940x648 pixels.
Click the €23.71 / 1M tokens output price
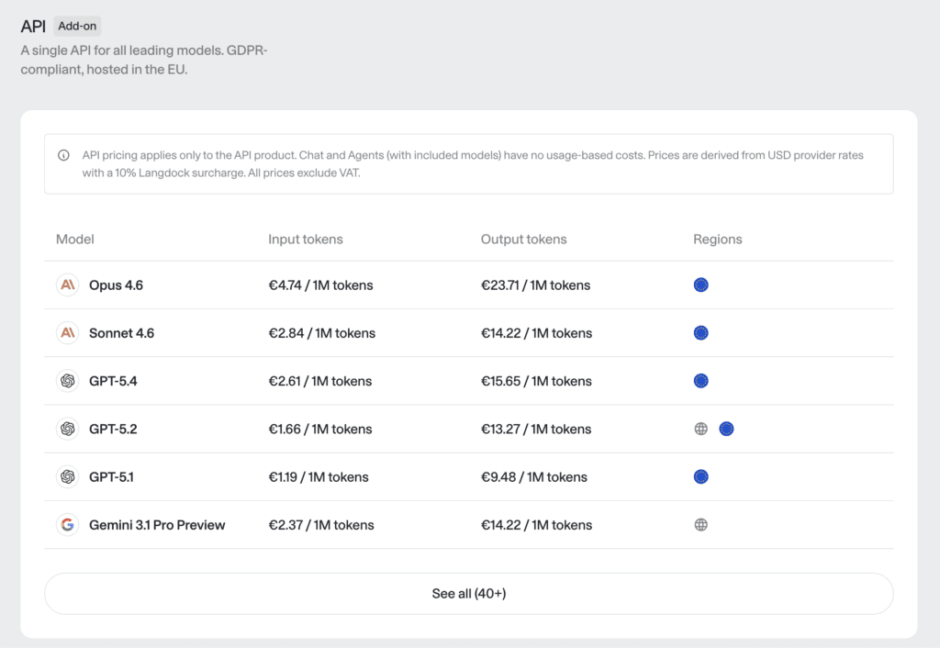coord(535,285)
